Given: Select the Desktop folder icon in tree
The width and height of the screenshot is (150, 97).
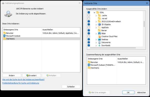Looking at the screenshot, I should tap(99, 39).
